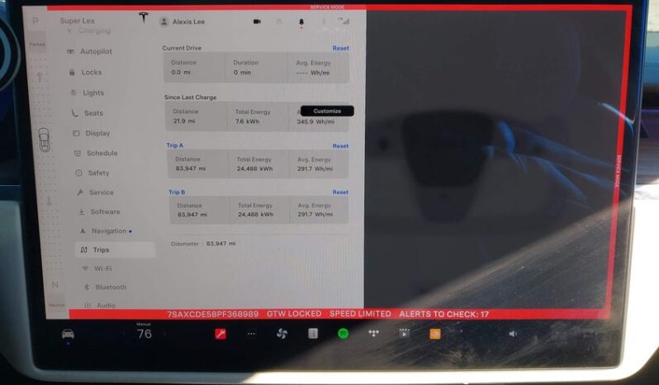This screenshot has width=659, height=385.
Task: Select the Trips menu item
Action: pyautogui.click(x=115, y=250)
